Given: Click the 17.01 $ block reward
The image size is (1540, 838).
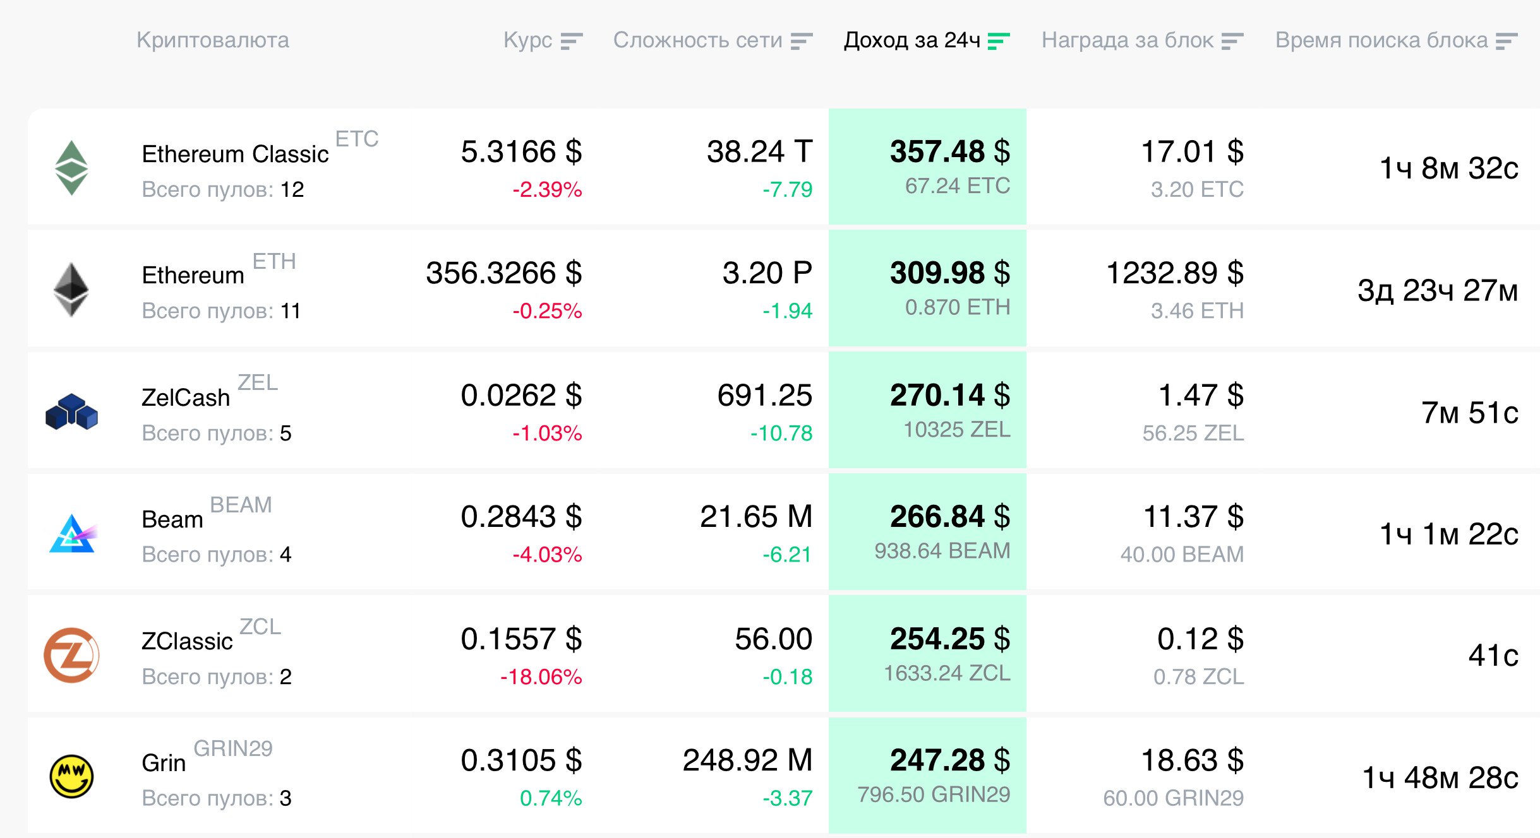Looking at the screenshot, I should [1193, 151].
